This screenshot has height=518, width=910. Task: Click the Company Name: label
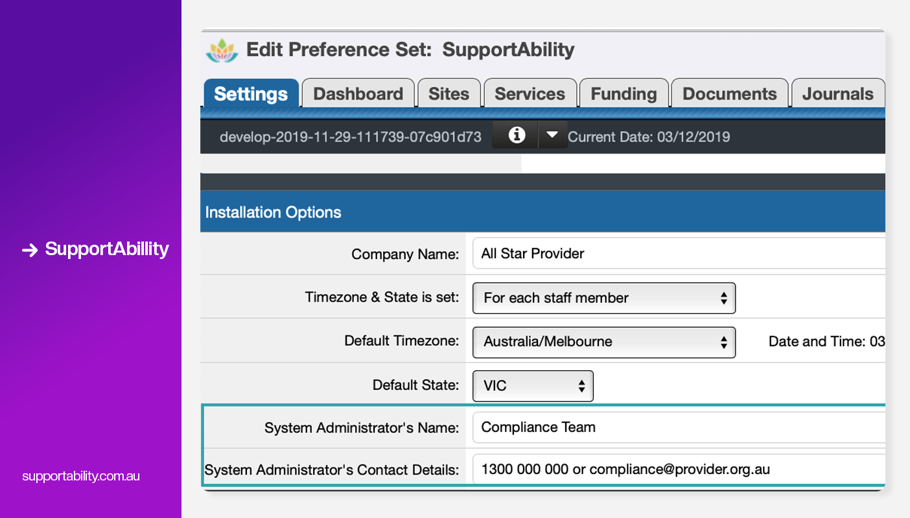pyautogui.click(x=405, y=254)
